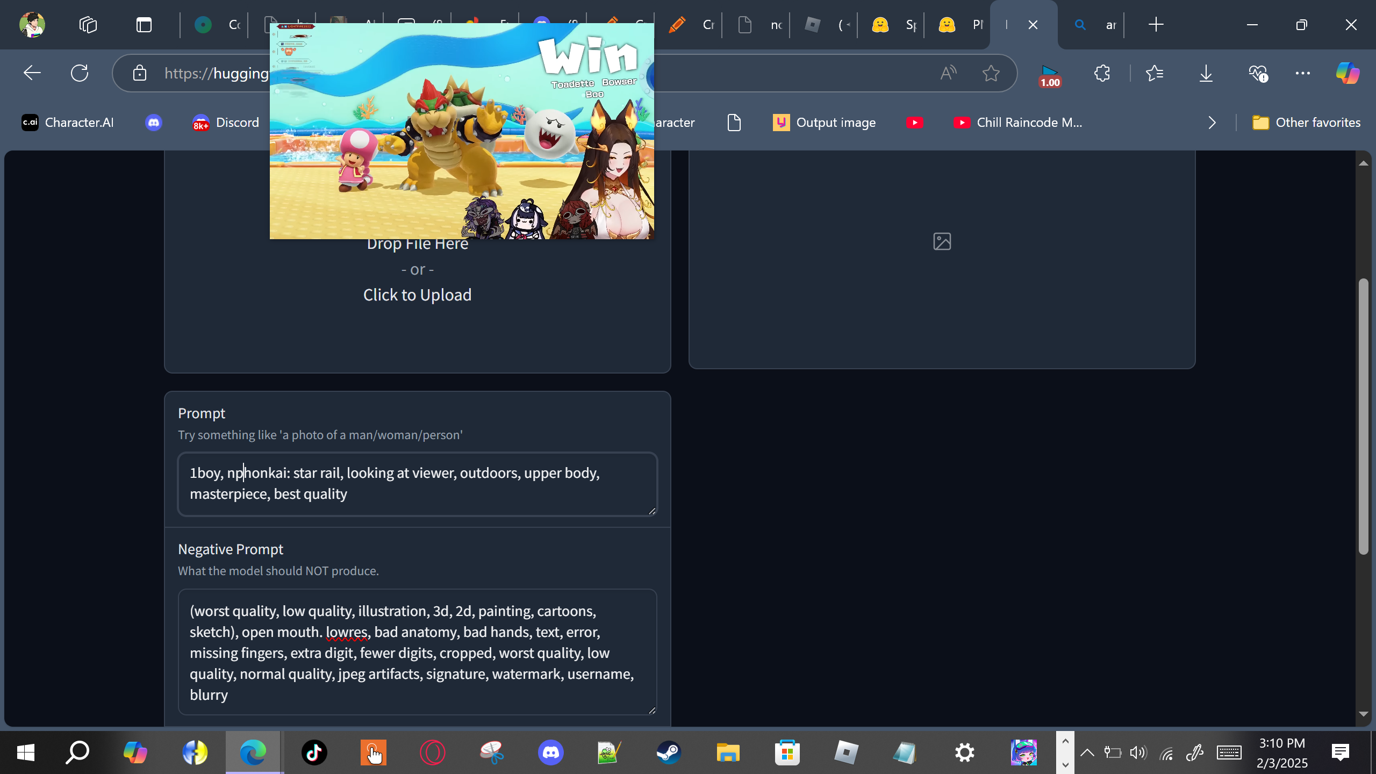Open the Wi-Fi network tray icon
This screenshot has height=774, width=1376.
click(x=1166, y=754)
